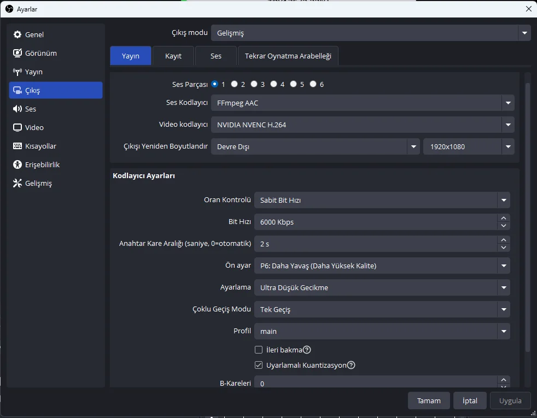The height and width of the screenshot is (418, 537).
Task: Open the Ön ayar P6 preset dropdown
Action: (x=382, y=266)
